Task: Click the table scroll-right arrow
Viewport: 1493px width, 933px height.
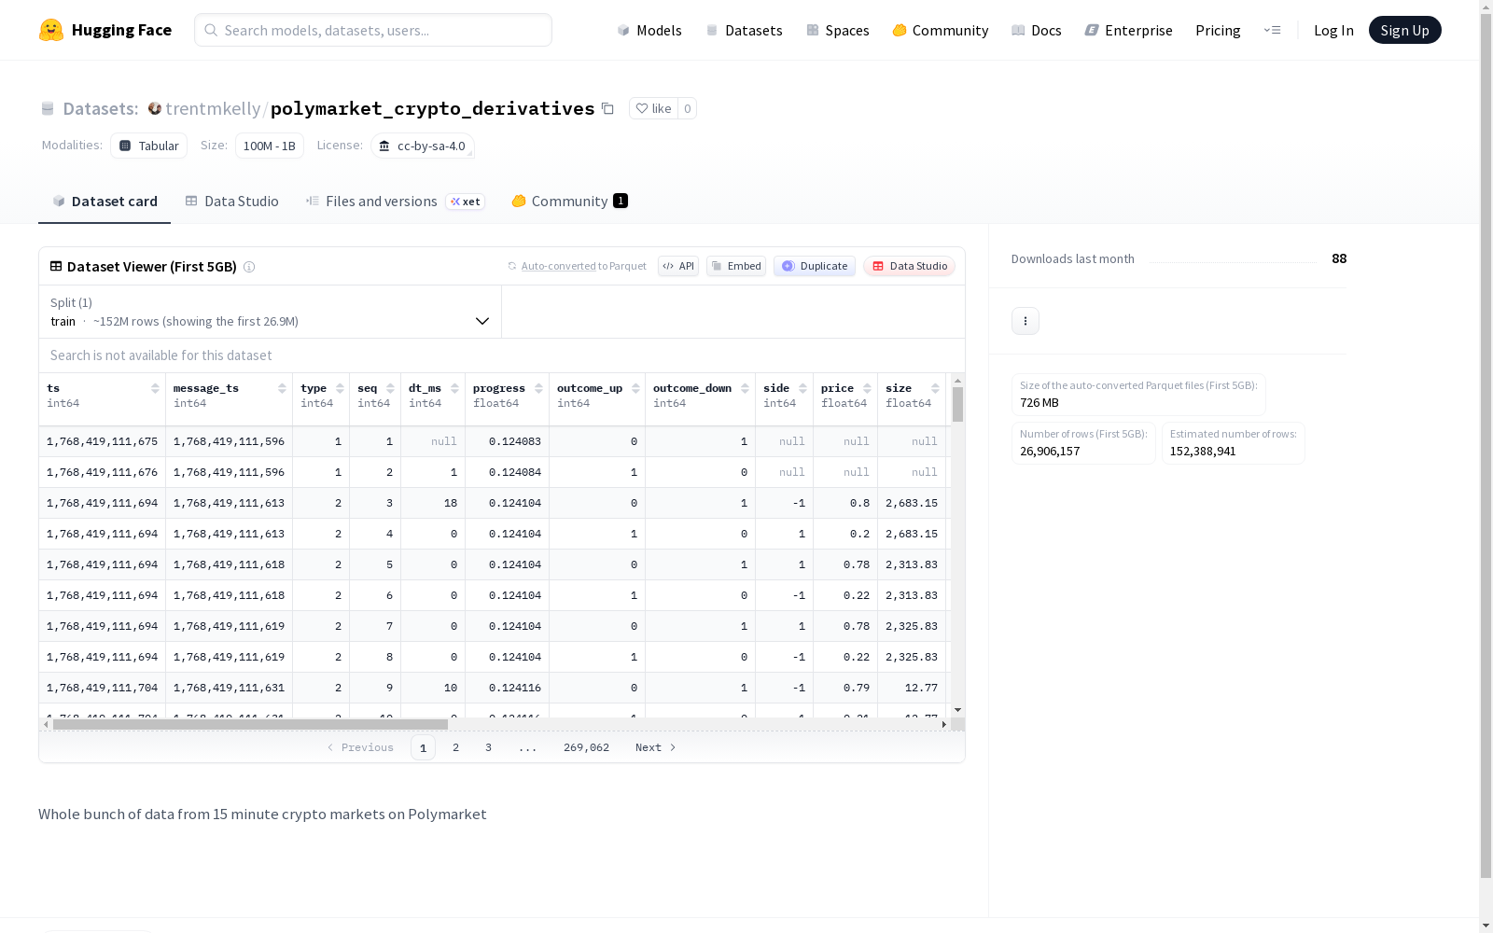Action: coord(944,724)
